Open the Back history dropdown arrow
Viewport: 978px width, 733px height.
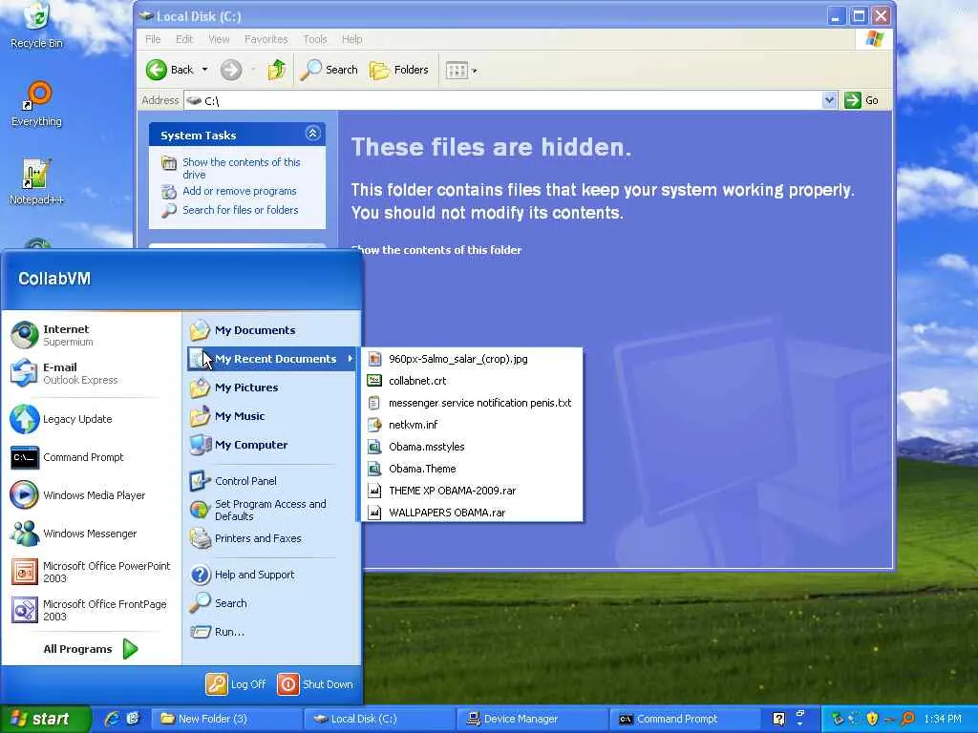(x=204, y=70)
